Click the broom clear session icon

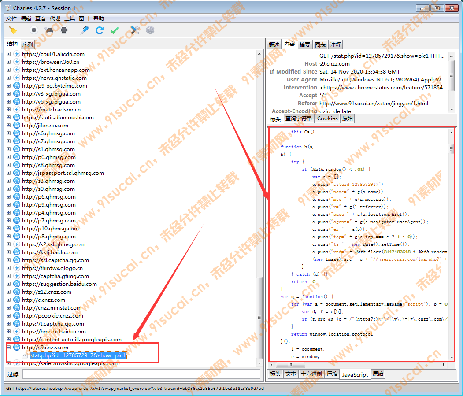(x=13, y=30)
